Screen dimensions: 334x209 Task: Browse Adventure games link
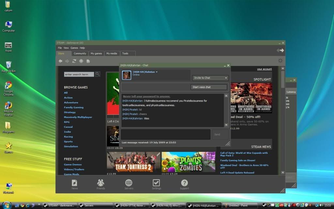[x=71, y=103]
